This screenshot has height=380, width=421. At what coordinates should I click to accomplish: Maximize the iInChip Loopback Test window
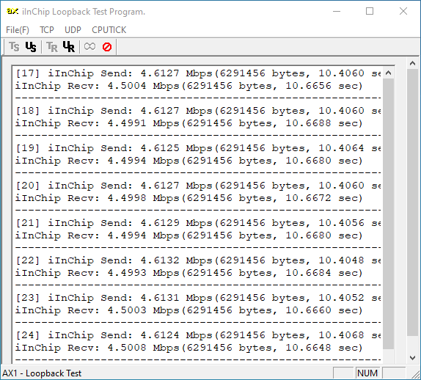[370, 11]
